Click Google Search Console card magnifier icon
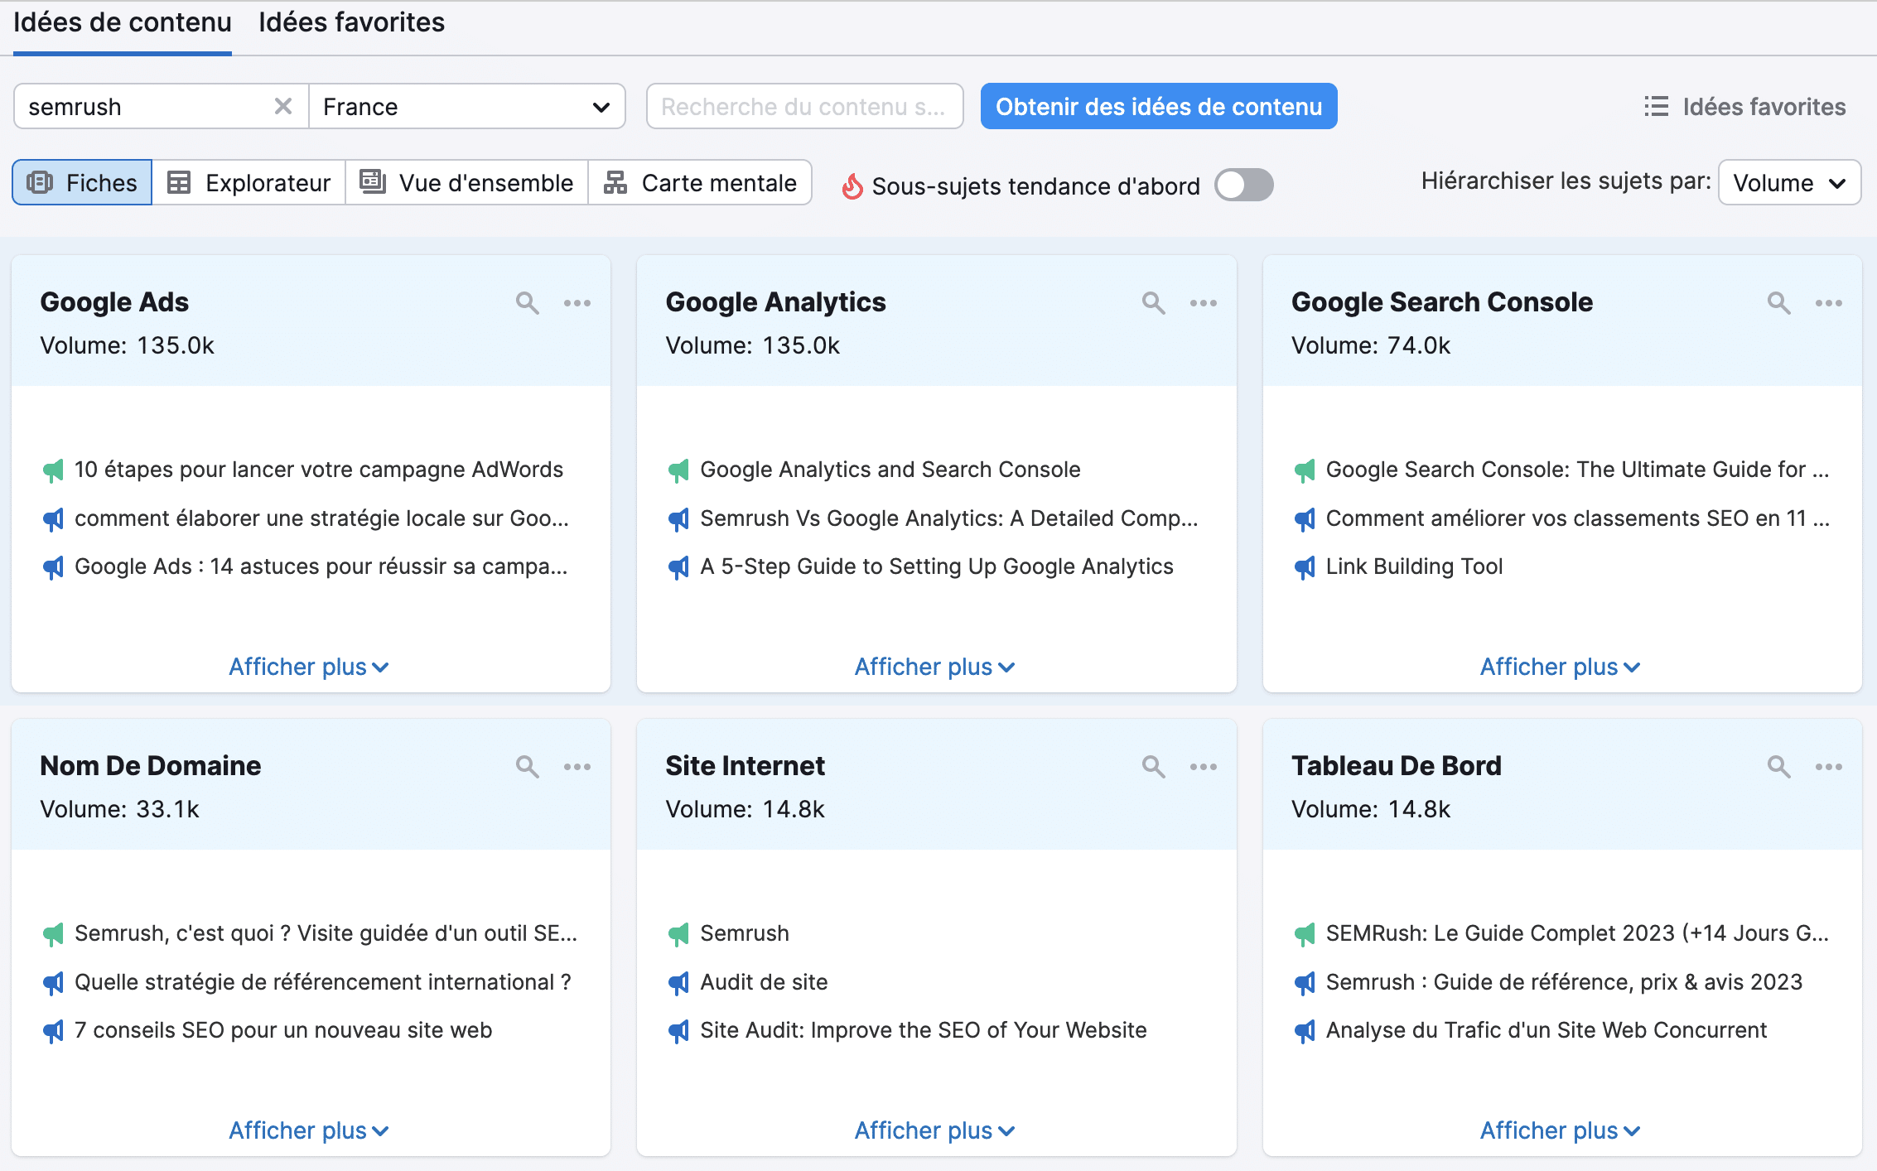This screenshot has width=1877, height=1171. pyautogui.click(x=1779, y=303)
